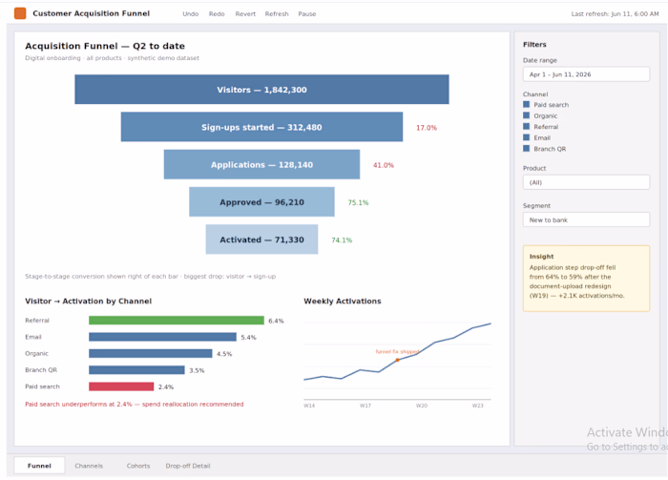This screenshot has width=668, height=480.
Task: Click the green Referral channel bar
Action: tap(177, 321)
